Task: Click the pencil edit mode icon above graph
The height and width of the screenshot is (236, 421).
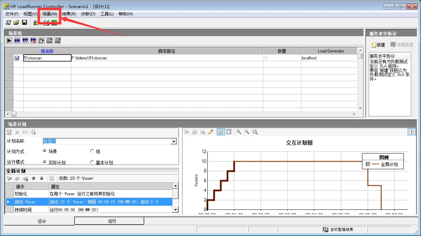Action: click(x=210, y=132)
